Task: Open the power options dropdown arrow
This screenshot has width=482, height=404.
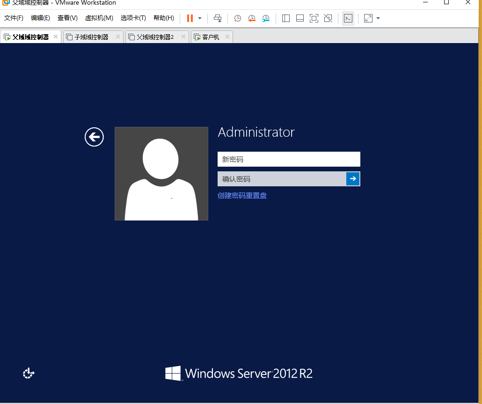Action: click(x=200, y=18)
